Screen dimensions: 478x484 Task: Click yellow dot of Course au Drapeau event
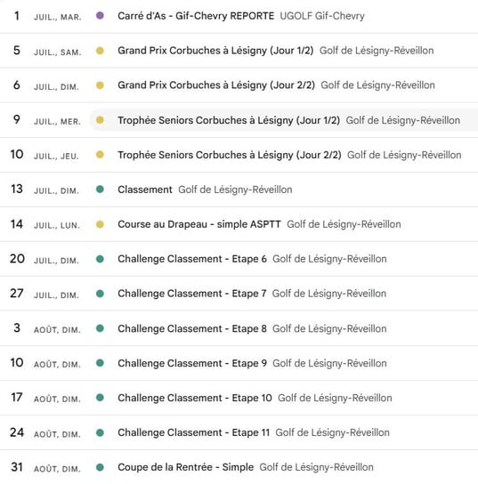100,224
